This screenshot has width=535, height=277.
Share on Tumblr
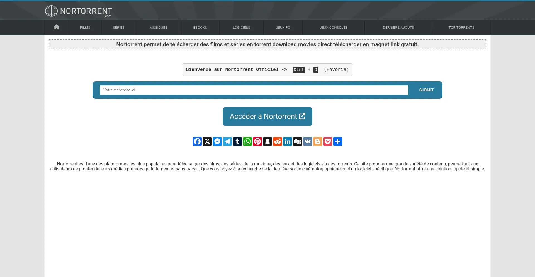point(237,141)
